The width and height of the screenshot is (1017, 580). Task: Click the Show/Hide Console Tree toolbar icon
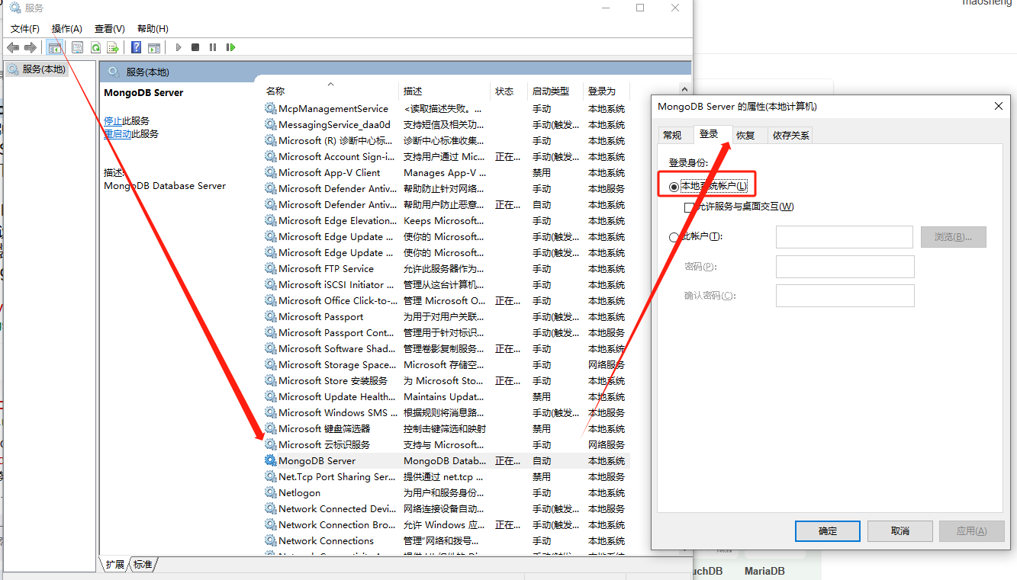coord(55,47)
